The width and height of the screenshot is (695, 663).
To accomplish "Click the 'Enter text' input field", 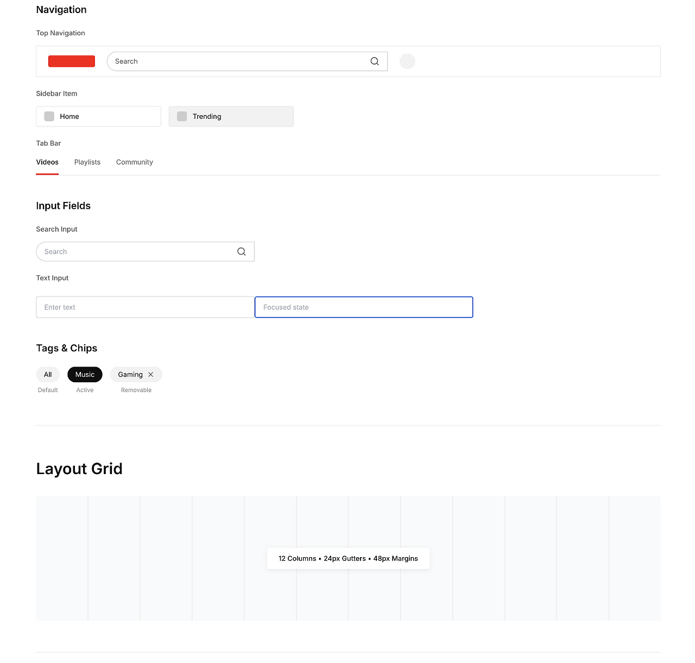I will 145,307.
